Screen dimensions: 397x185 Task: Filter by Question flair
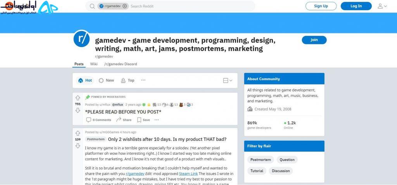tap(287, 160)
